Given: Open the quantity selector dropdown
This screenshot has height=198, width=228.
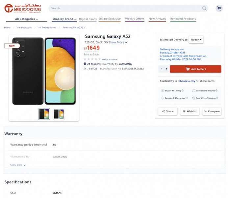Looking at the screenshot, I should tap(164, 69).
